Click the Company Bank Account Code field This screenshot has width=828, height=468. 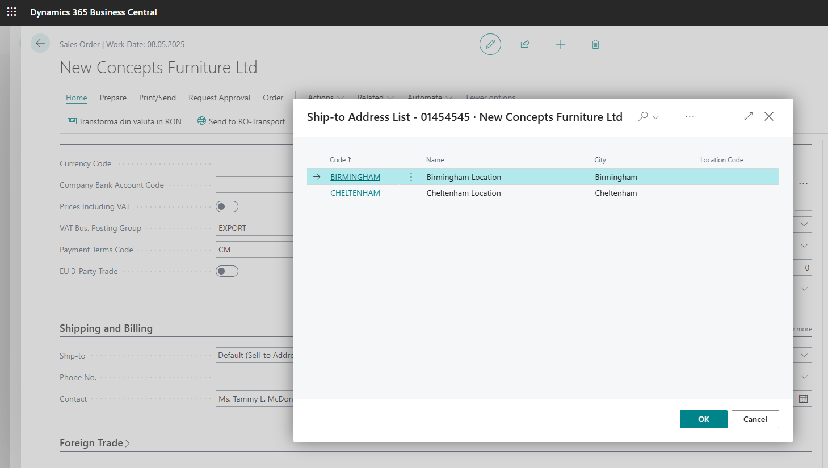click(x=255, y=185)
